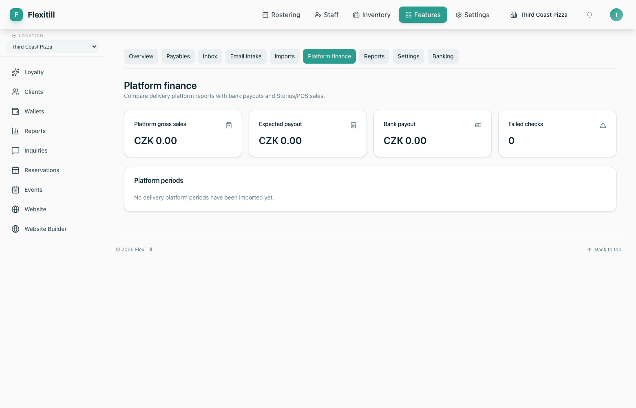Click the Failed checks count 0

pyautogui.click(x=511, y=141)
